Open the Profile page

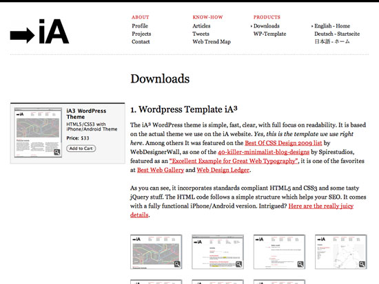pos(140,26)
